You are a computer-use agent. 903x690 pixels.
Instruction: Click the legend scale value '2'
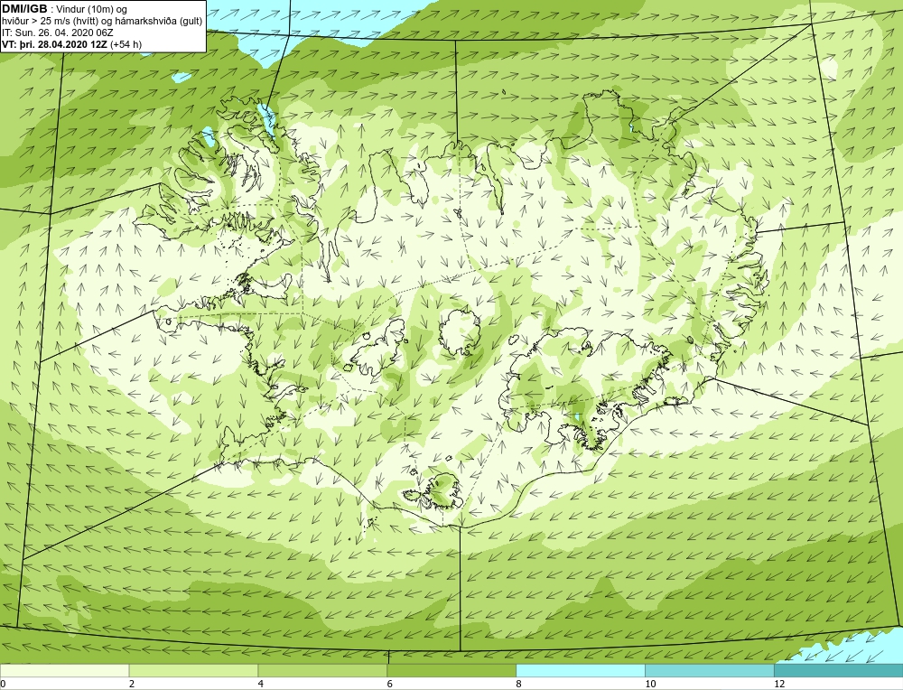click(132, 684)
